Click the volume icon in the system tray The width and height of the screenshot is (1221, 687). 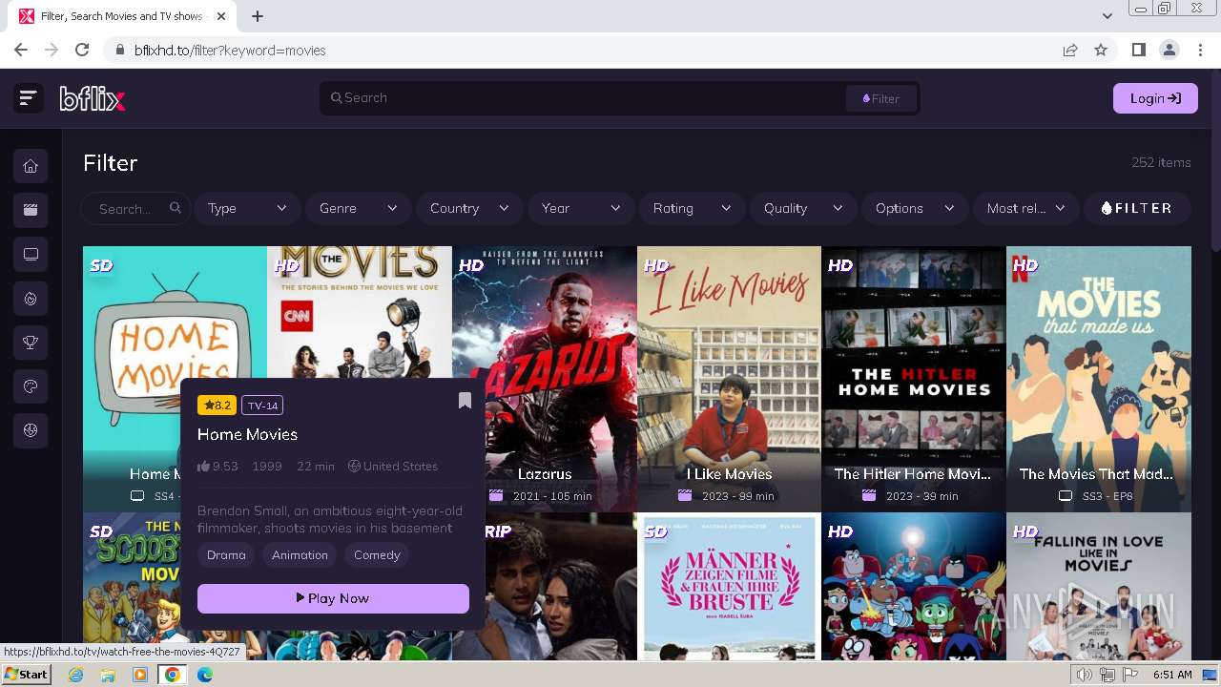point(1085,675)
